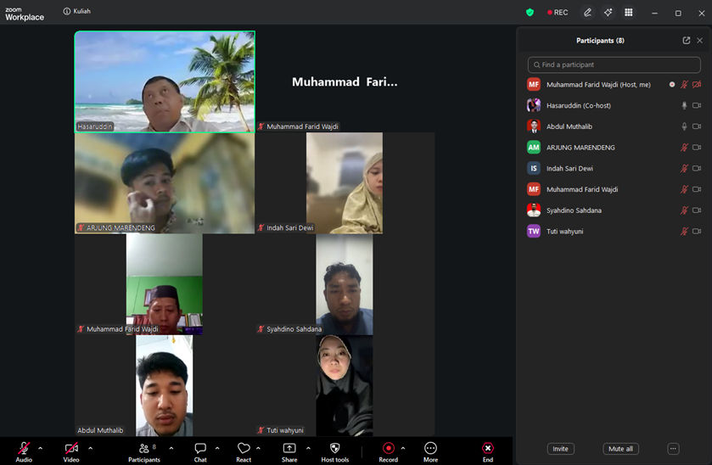The image size is (712, 465).
Task: Click Tuti wahyuni's camera icon in list
Action: tap(697, 231)
